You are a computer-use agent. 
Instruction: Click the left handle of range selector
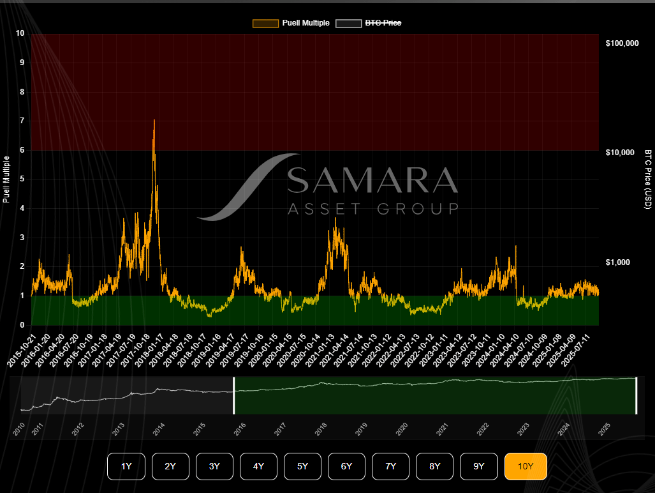pyautogui.click(x=233, y=395)
